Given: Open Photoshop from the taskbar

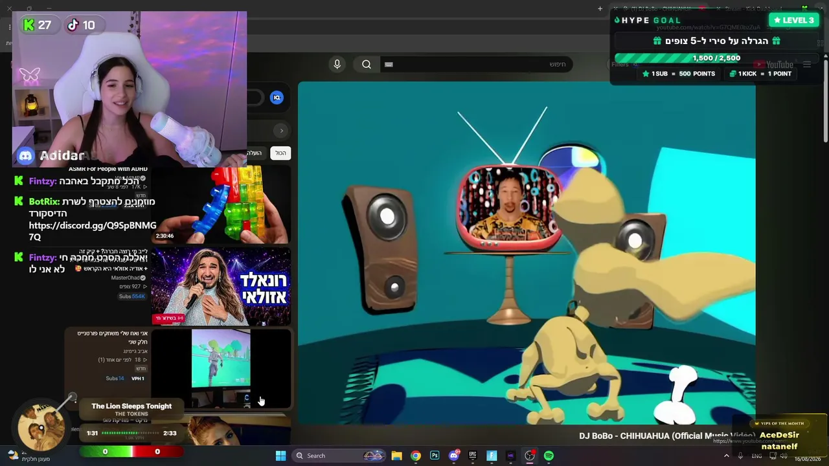Looking at the screenshot, I should [435, 456].
